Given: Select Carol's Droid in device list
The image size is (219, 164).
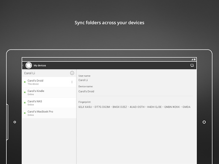Looking at the screenshot, I should click(49, 82).
